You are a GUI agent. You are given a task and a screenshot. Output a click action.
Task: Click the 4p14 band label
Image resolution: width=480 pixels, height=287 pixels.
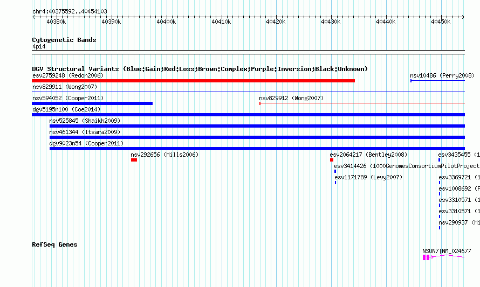pos(39,46)
